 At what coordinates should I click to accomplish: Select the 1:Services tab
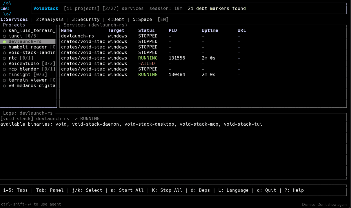(x=14, y=20)
